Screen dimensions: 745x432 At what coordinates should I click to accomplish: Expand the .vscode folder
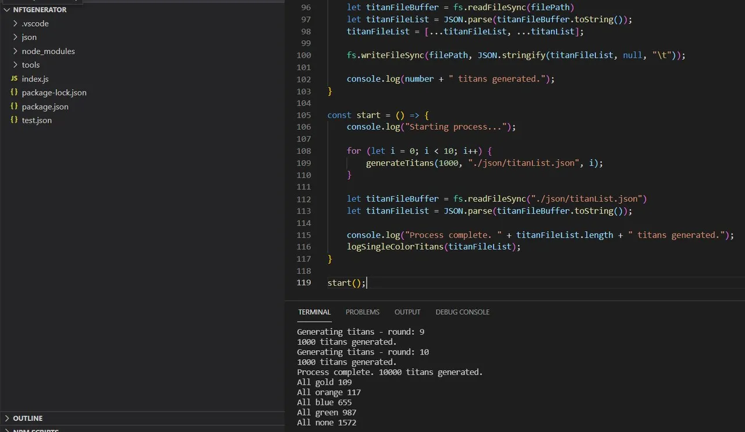point(35,24)
